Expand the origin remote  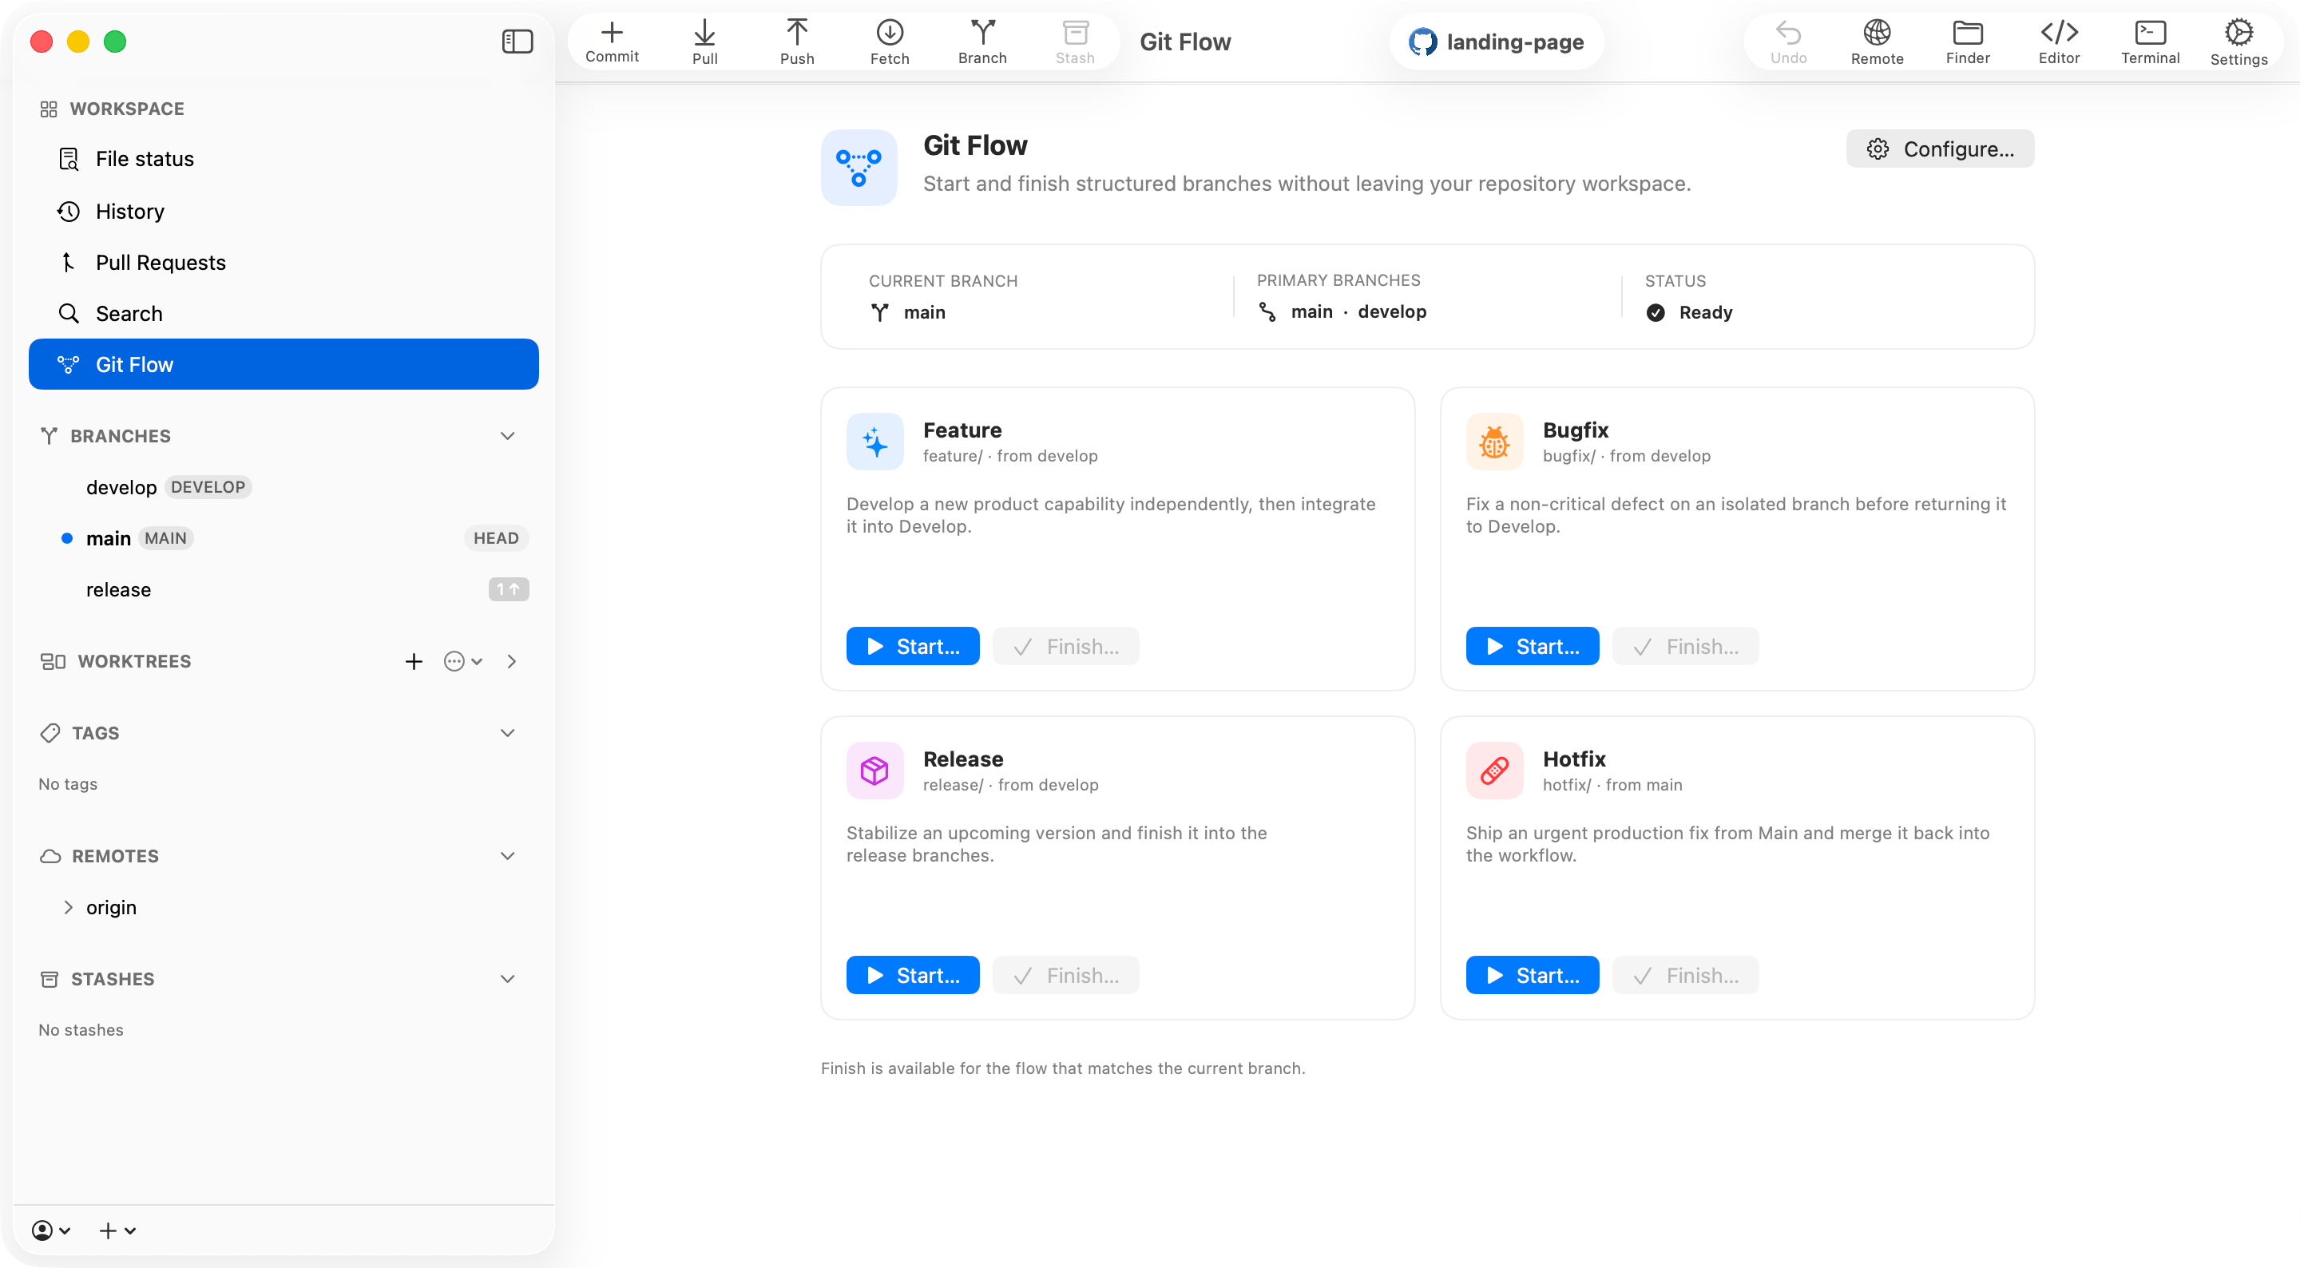(68, 907)
